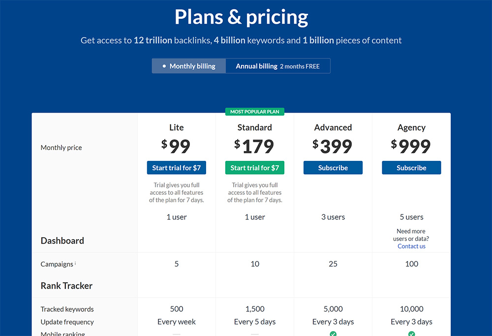Switch to Annual billing
492x336 pixels.
pos(277,66)
